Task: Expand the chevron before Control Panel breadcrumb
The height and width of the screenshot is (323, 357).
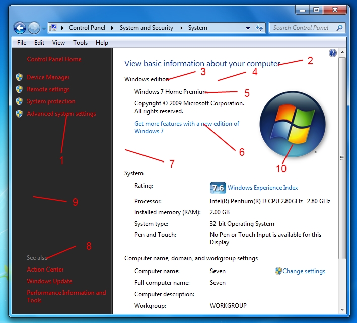Action: [x=62, y=28]
